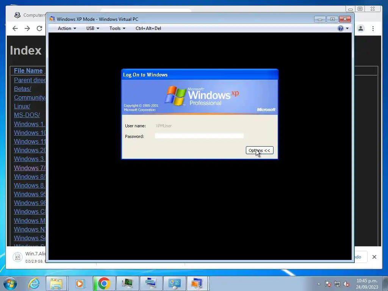Click the muted volume tray icon
This screenshot has height=291, width=388.
tap(346, 284)
